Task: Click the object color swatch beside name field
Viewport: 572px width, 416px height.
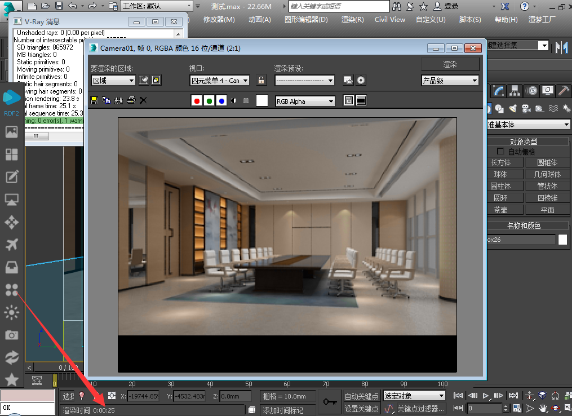Action: click(562, 240)
